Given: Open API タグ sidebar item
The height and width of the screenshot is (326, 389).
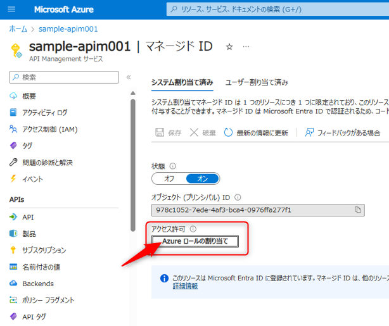Looking at the screenshot, I should pos(34,317).
